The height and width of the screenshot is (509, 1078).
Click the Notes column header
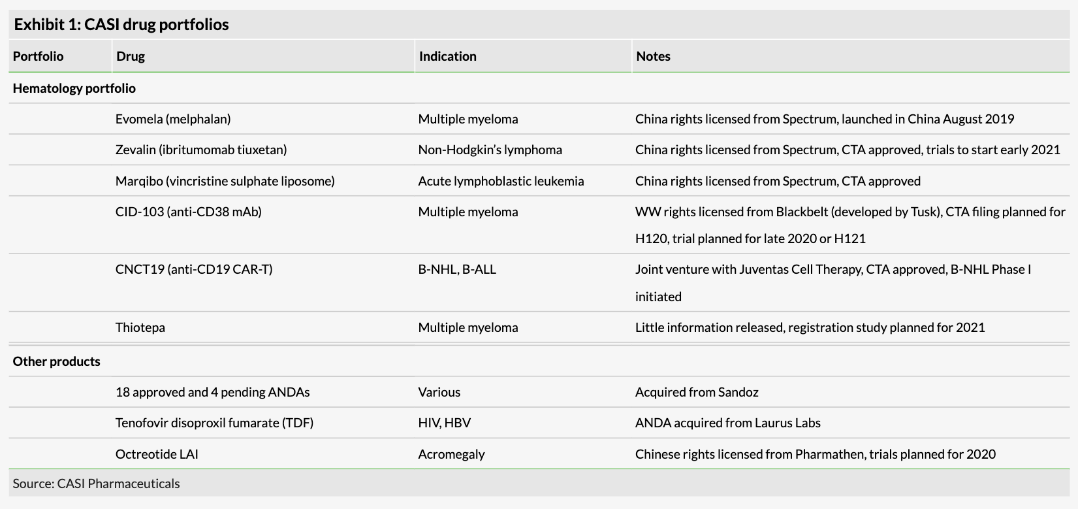click(x=653, y=56)
